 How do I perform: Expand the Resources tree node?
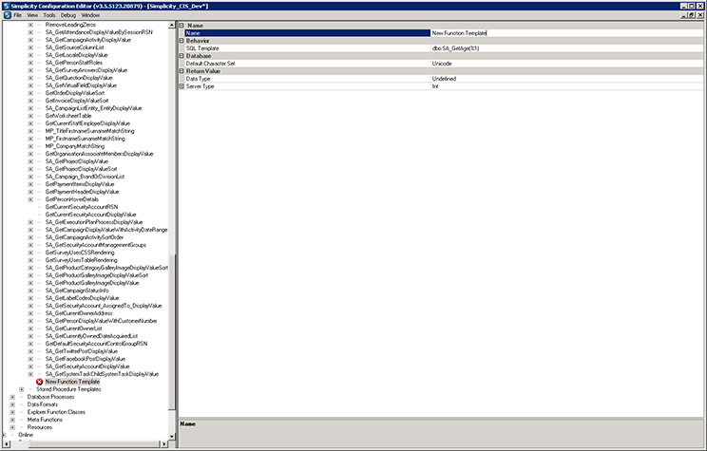tap(12, 427)
